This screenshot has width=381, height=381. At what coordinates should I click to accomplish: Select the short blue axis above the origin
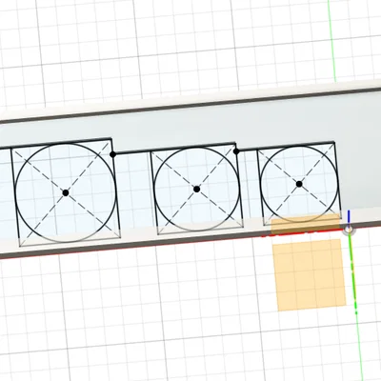(349, 217)
